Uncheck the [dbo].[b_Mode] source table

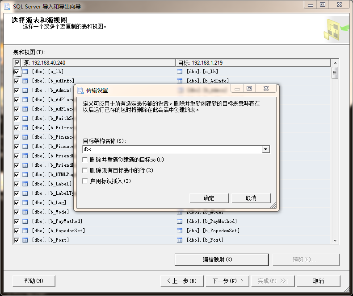(x=17, y=212)
